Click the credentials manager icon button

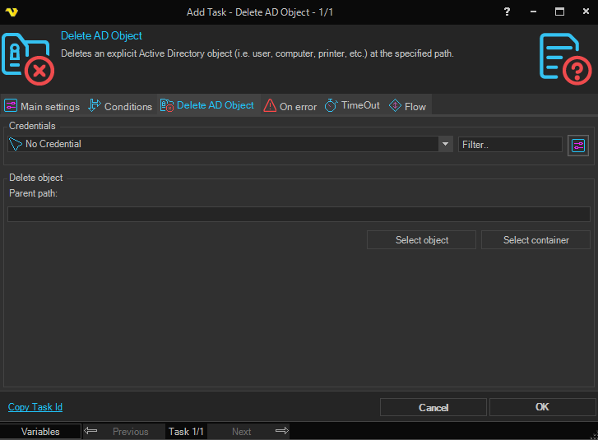pos(578,146)
